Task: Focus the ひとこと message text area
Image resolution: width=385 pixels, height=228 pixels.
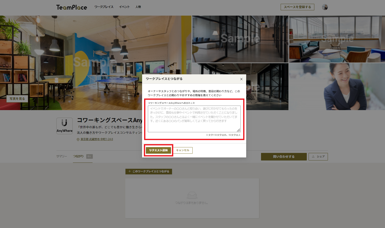Action: click(x=194, y=119)
